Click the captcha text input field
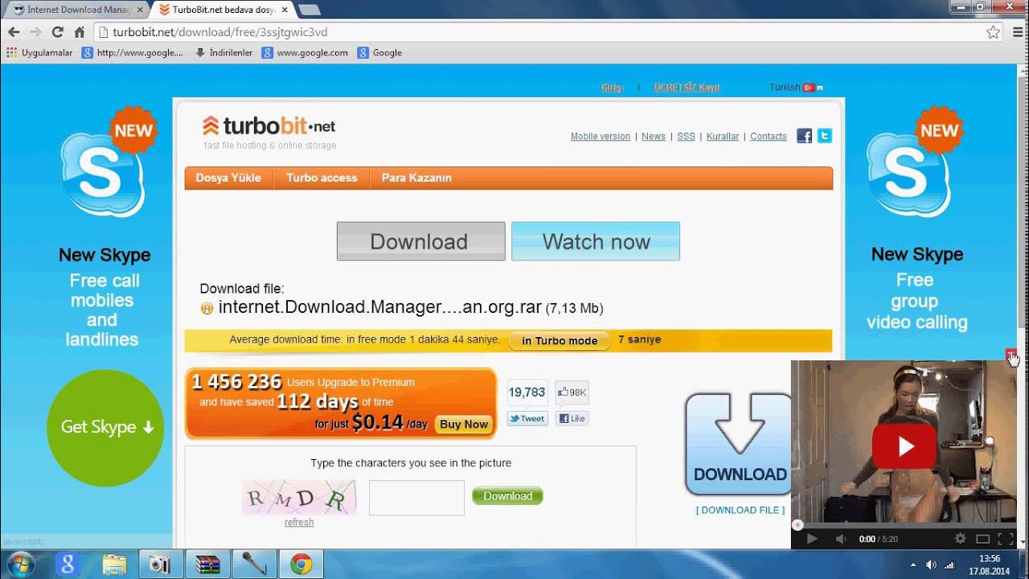The height and width of the screenshot is (579, 1029). (x=416, y=498)
